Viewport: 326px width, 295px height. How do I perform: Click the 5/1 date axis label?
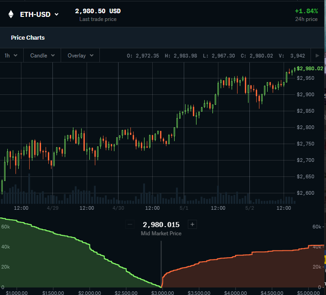click(184, 208)
